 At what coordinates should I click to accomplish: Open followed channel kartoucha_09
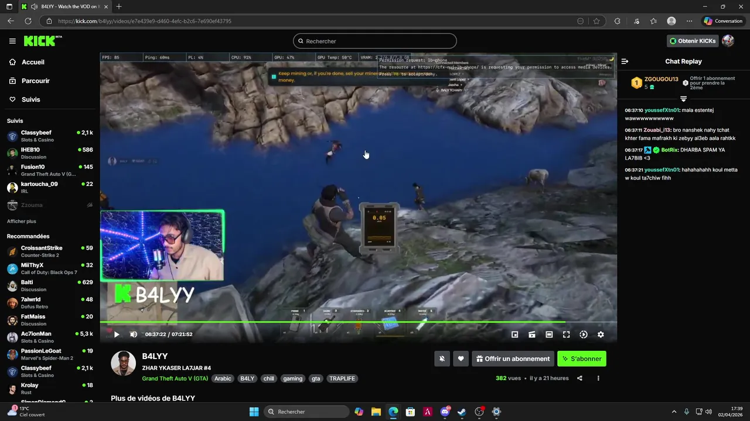(50, 188)
